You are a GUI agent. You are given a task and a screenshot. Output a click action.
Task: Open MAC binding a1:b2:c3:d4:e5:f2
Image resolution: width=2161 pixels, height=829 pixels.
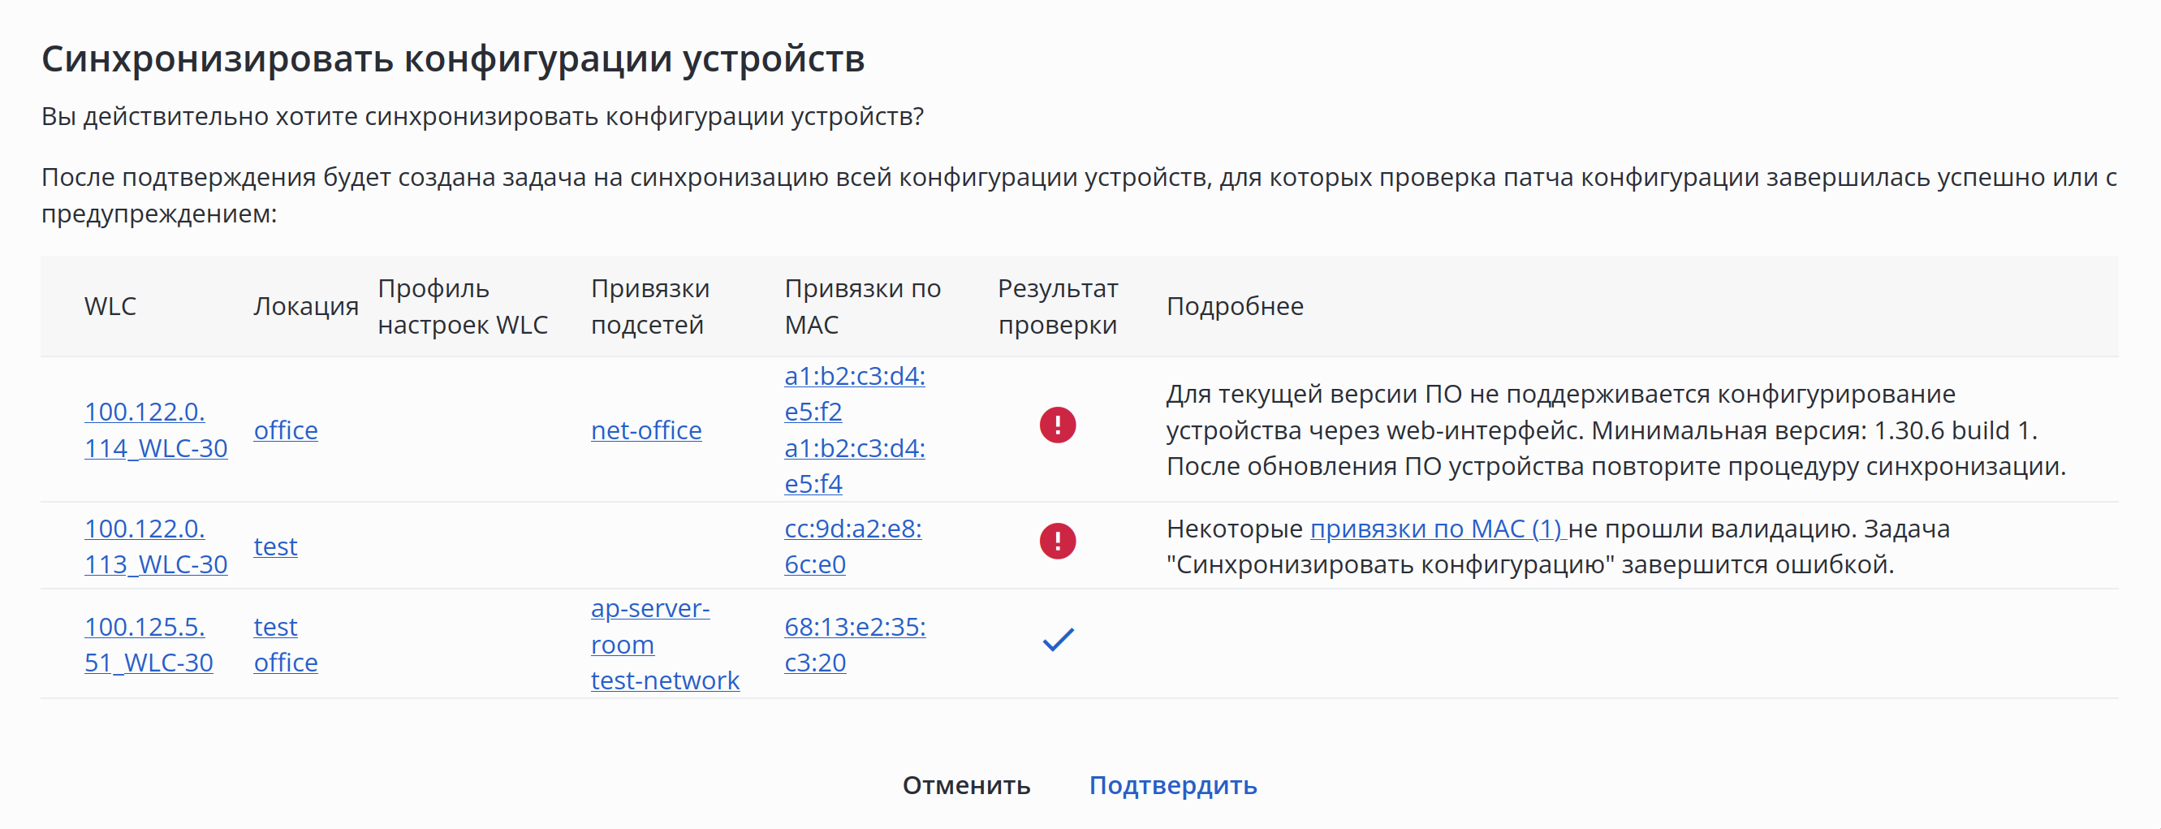coord(854,394)
